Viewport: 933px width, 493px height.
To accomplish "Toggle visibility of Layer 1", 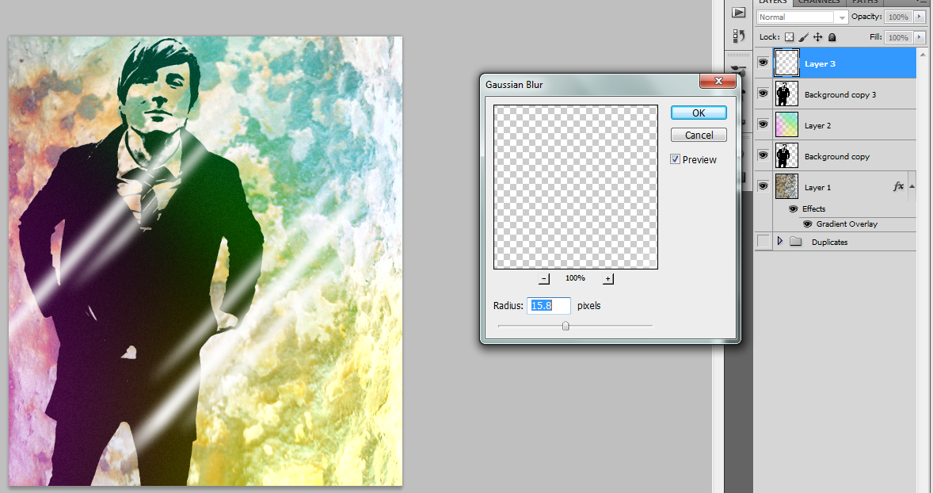I will 763,186.
